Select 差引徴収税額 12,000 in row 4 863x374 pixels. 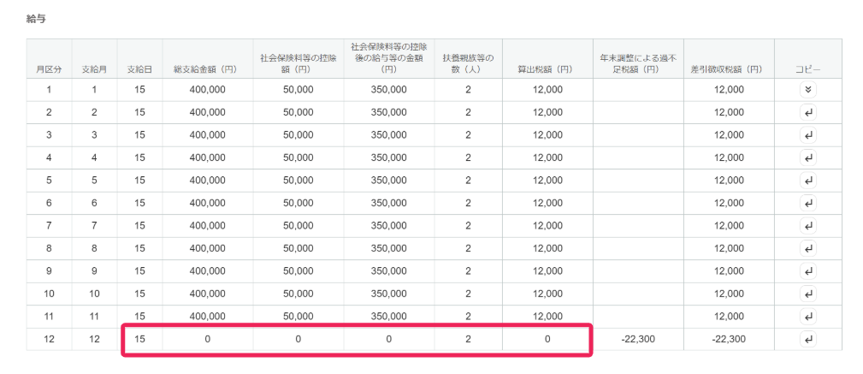pos(729,158)
